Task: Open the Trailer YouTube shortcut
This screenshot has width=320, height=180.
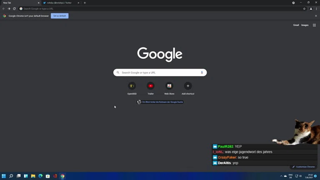Action: [x=150, y=88]
